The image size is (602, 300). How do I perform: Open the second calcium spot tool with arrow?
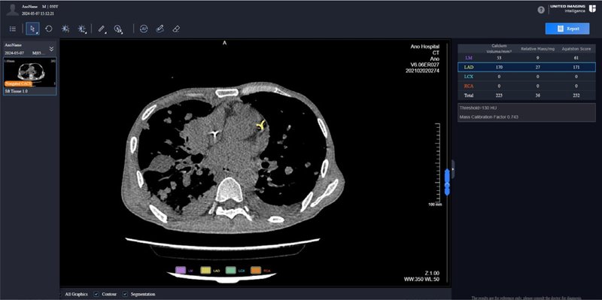point(82,29)
